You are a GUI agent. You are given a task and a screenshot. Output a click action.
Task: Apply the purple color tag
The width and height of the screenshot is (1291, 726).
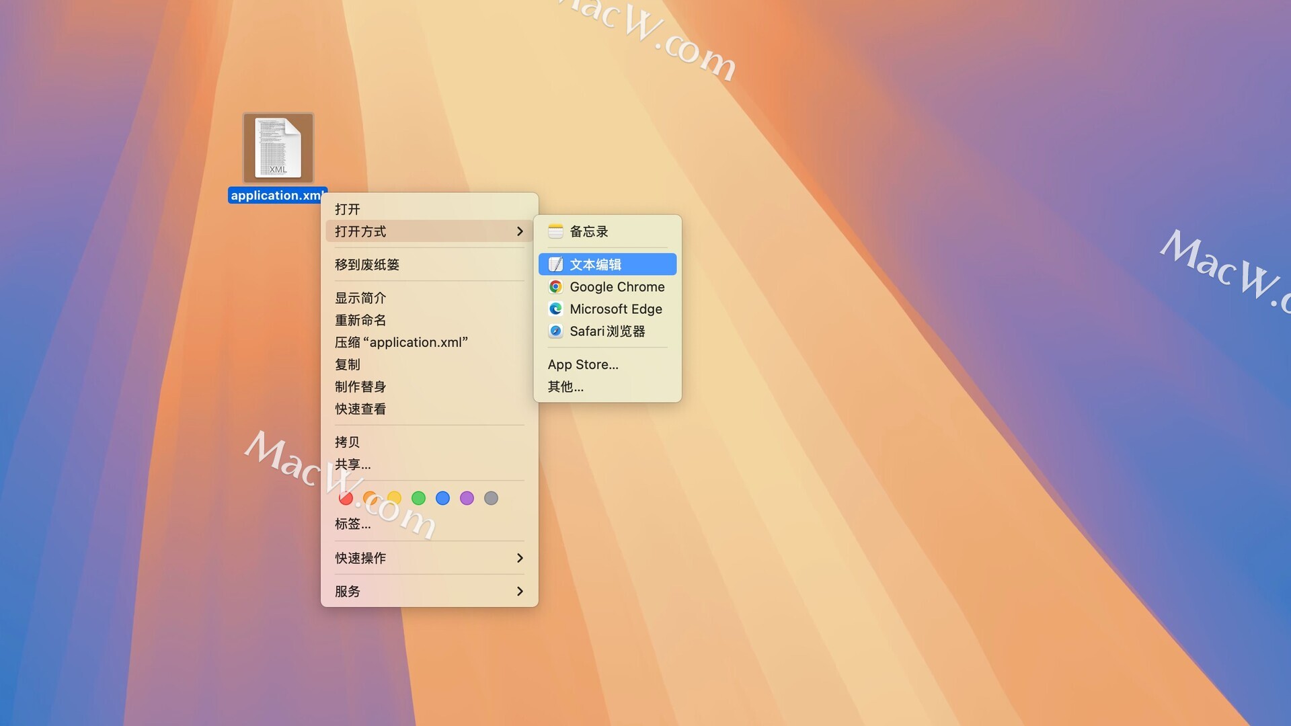pyautogui.click(x=467, y=498)
